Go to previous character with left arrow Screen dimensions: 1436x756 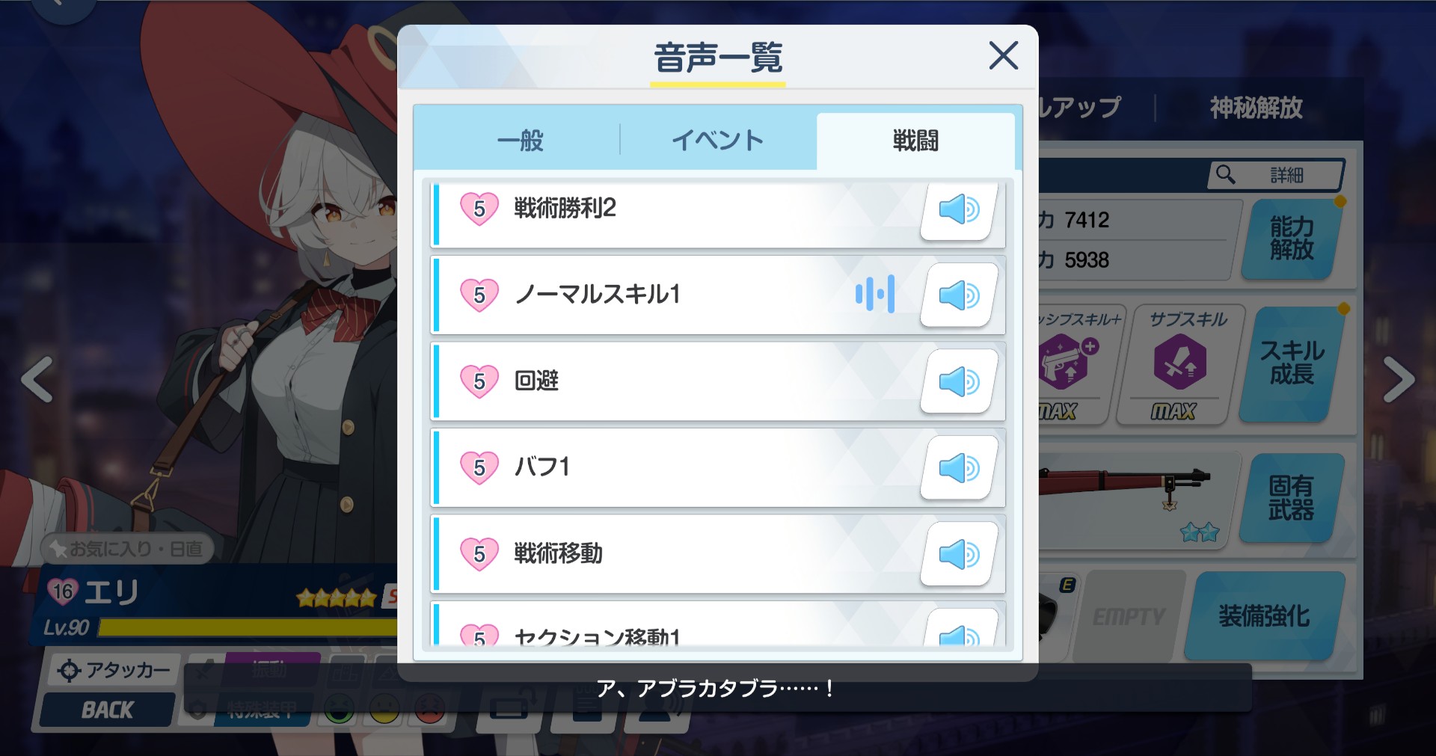click(x=37, y=379)
